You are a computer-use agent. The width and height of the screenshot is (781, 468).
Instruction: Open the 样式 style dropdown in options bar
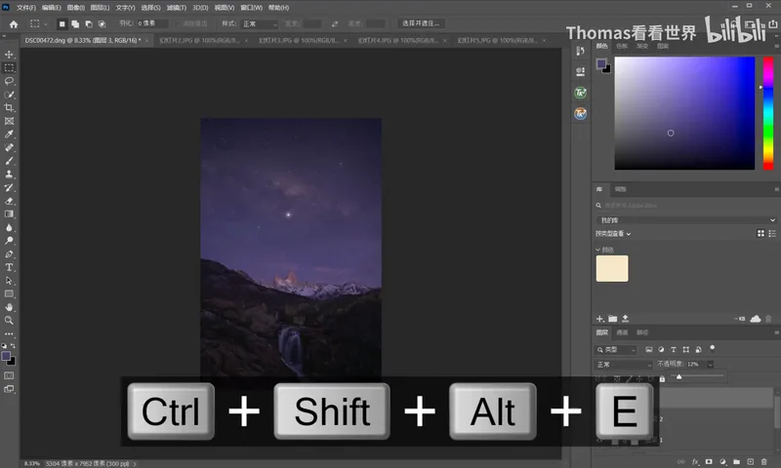click(260, 23)
